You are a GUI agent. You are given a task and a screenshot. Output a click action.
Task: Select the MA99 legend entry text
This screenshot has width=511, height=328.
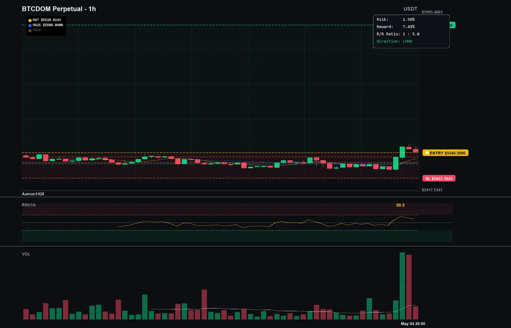click(x=40, y=30)
